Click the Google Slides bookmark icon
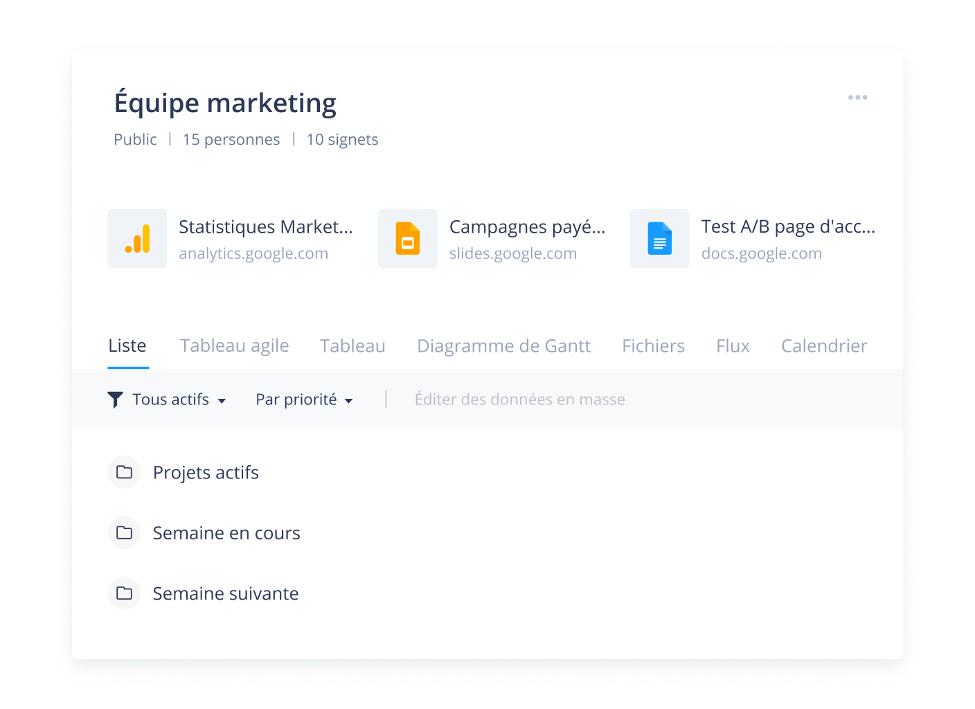This screenshot has height=709, width=975. [x=407, y=239]
